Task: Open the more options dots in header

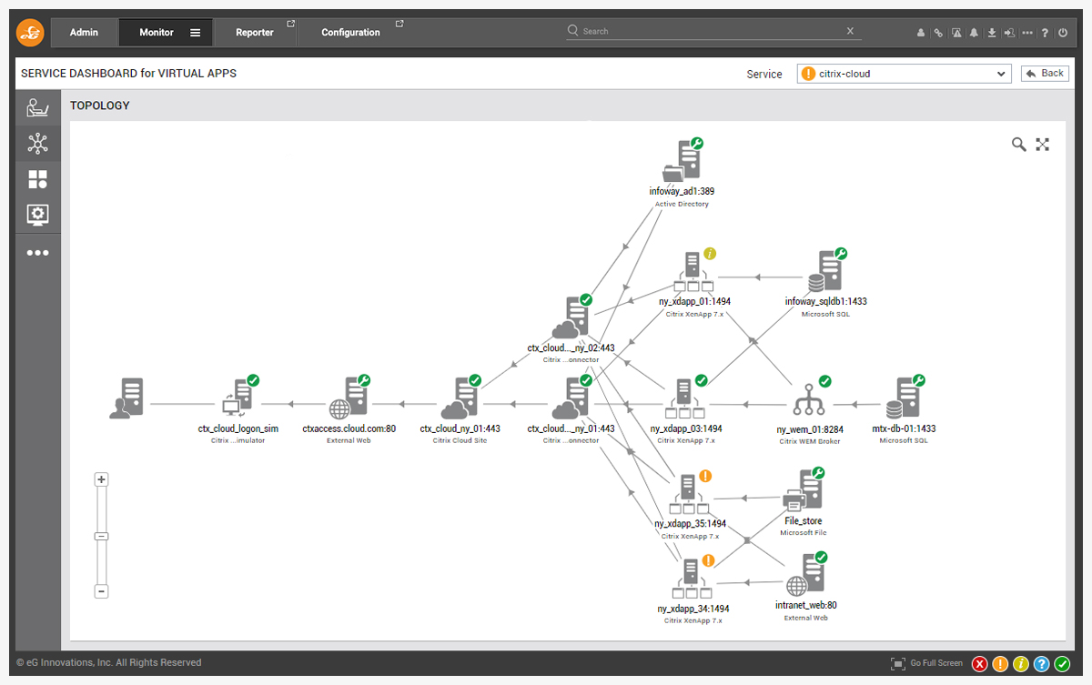Action: coord(1027,33)
